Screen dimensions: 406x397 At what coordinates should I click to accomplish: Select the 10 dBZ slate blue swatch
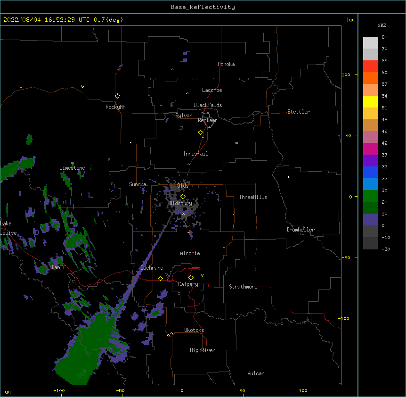pyautogui.click(x=370, y=220)
